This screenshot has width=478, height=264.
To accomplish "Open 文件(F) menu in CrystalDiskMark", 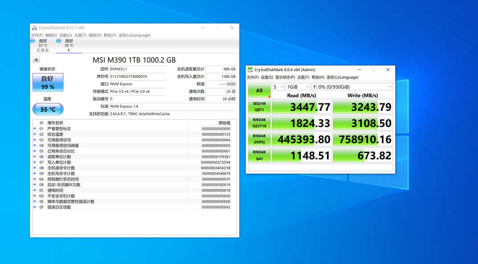I will tap(253, 77).
